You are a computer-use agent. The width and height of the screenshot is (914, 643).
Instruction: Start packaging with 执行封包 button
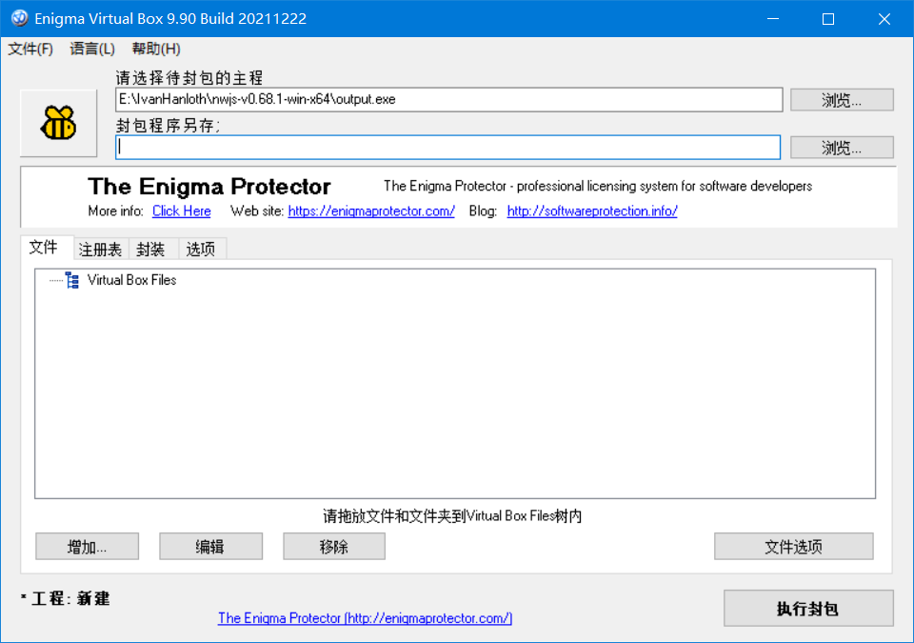pos(807,609)
